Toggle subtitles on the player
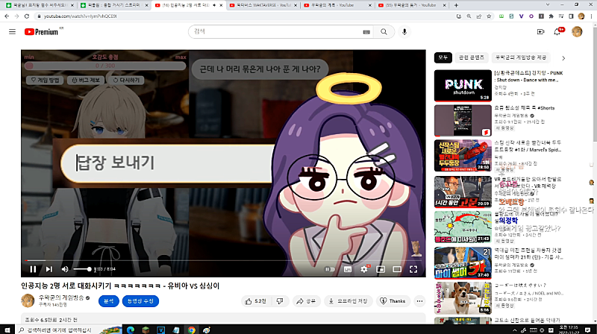Viewport: 597px width, 334px height. coord(348,268)
